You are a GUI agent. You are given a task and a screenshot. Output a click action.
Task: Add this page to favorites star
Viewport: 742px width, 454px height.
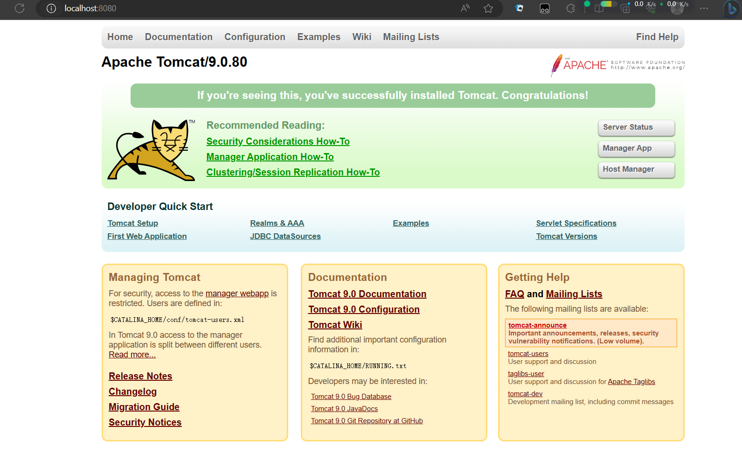coord(488,8)
